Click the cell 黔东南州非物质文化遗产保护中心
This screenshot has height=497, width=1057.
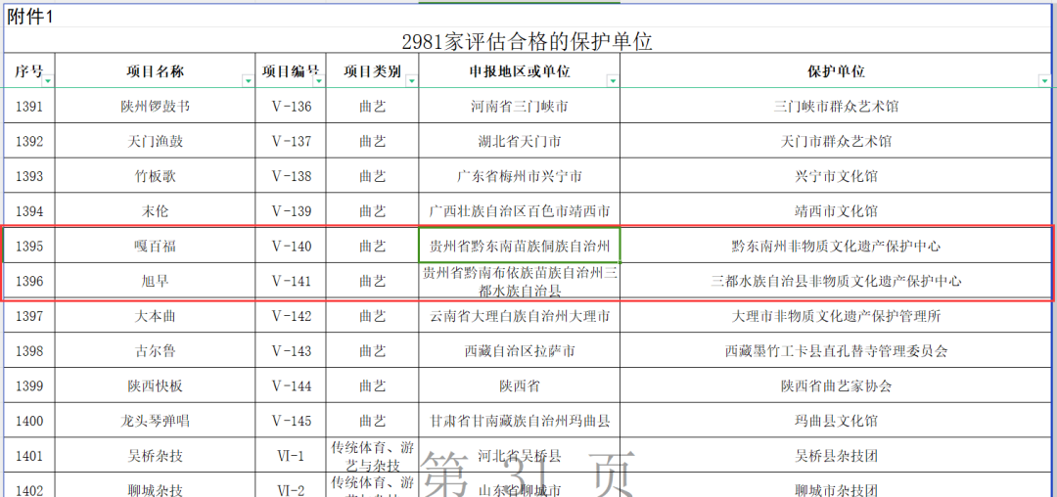point(836,246)
